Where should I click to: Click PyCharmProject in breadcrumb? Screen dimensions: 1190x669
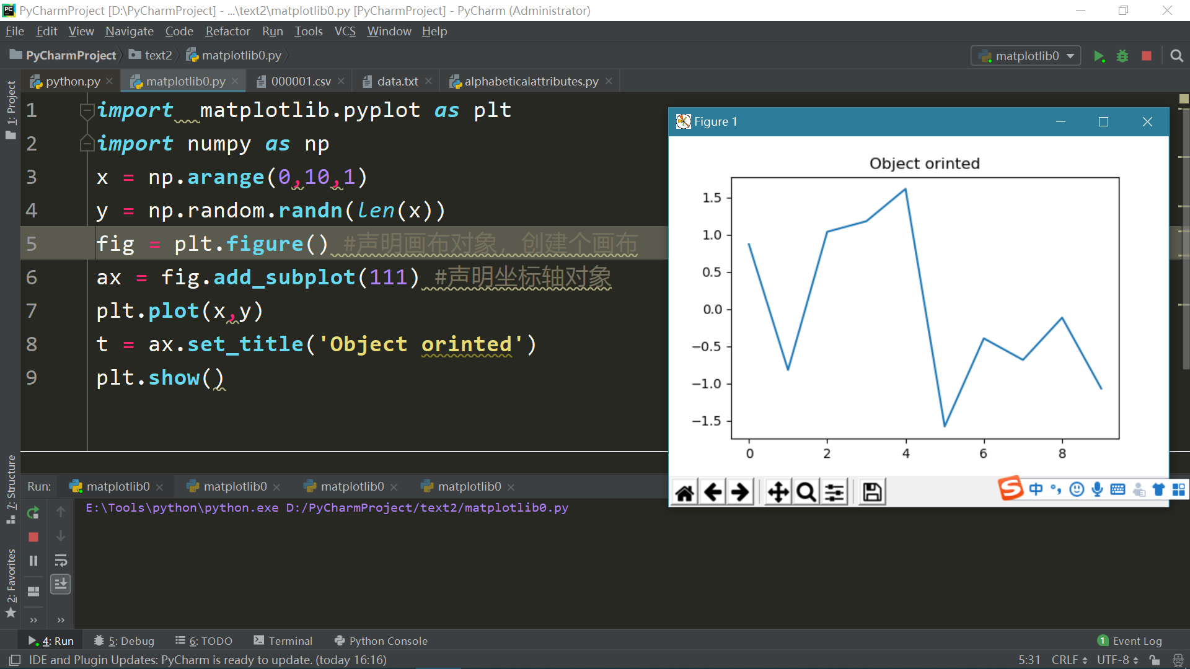[x=63, y=56]
